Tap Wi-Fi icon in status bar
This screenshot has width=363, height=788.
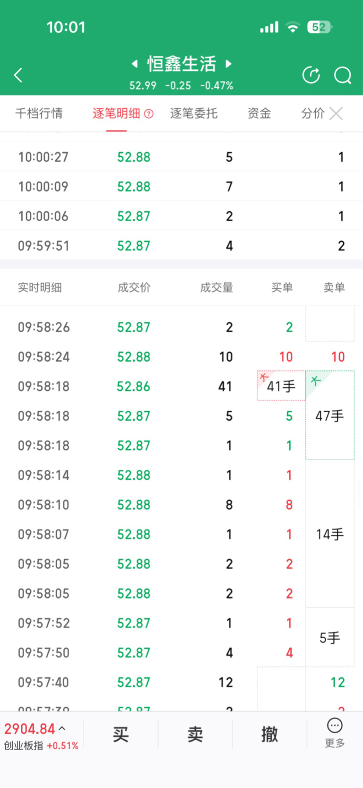click(x=293, y=27)
